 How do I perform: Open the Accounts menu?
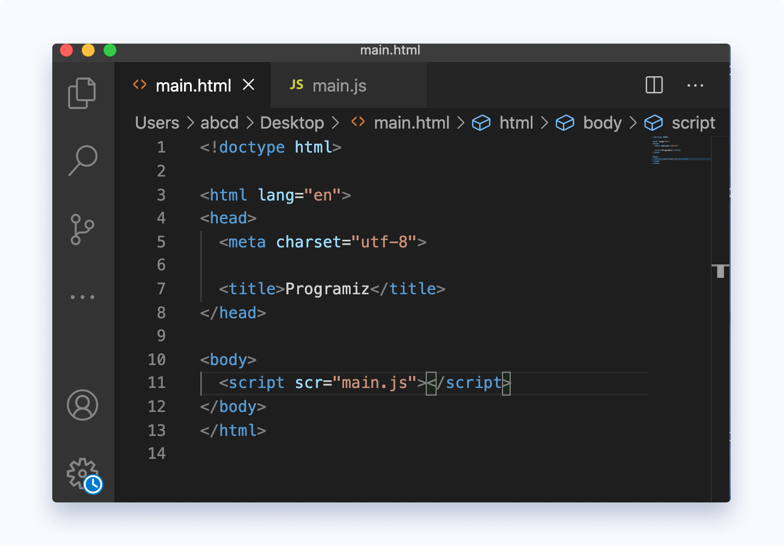[82, 405]
